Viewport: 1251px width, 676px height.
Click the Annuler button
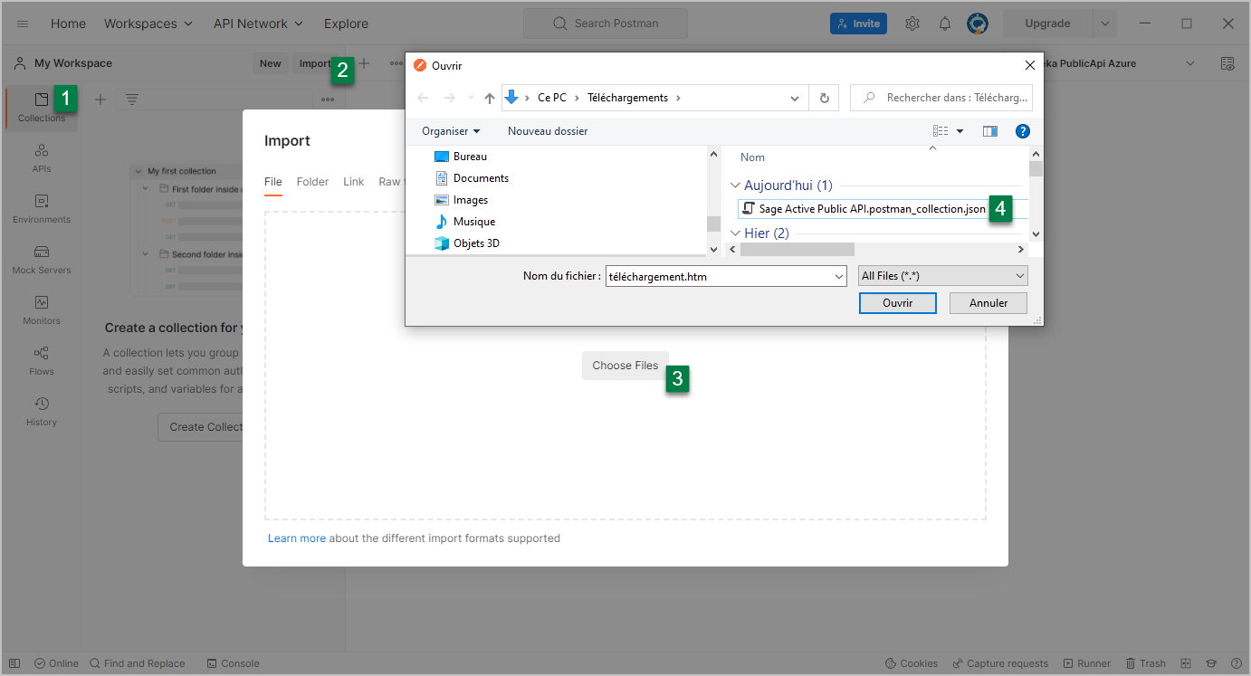(x=988, y=303)
